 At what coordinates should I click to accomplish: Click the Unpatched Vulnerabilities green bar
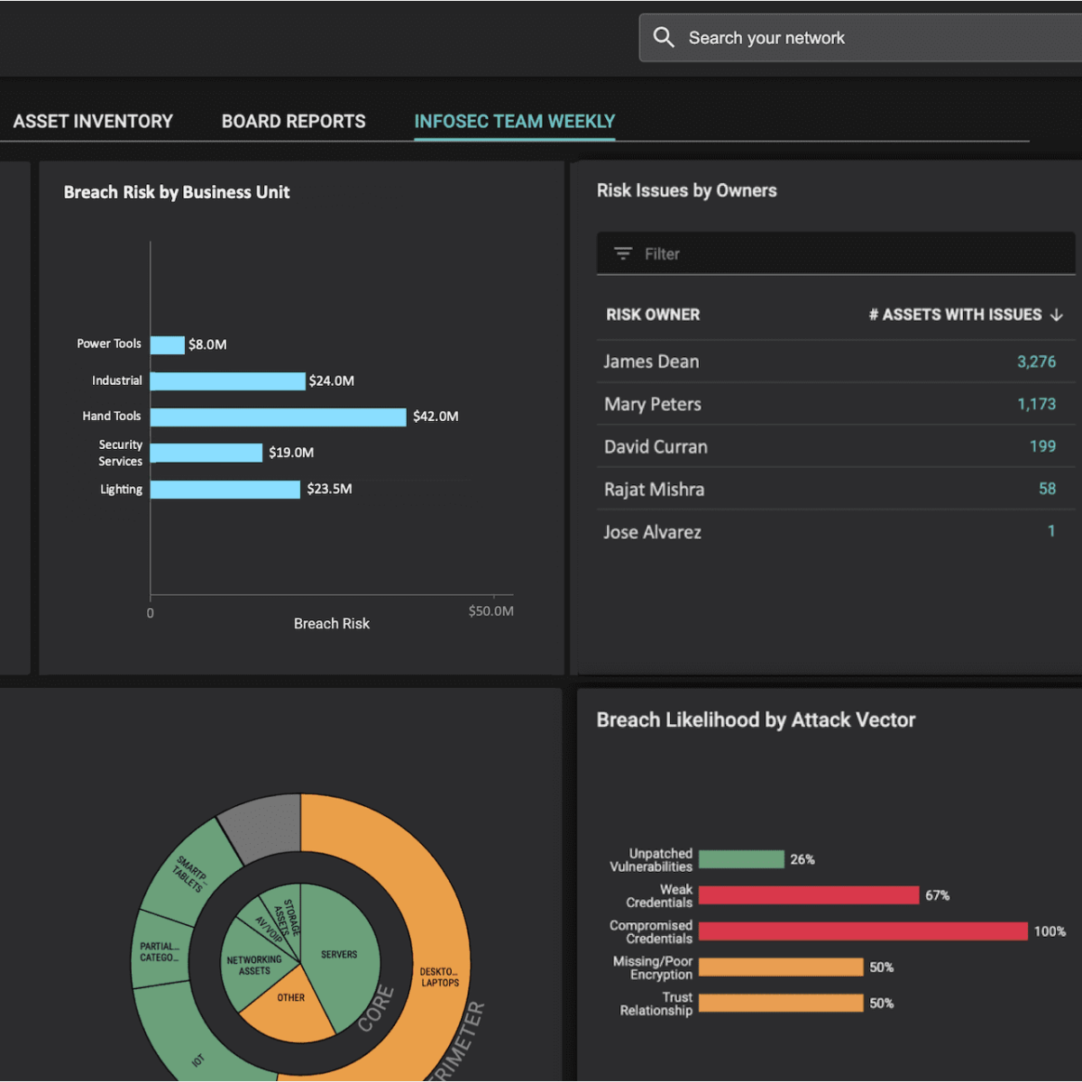coord(741,858)
